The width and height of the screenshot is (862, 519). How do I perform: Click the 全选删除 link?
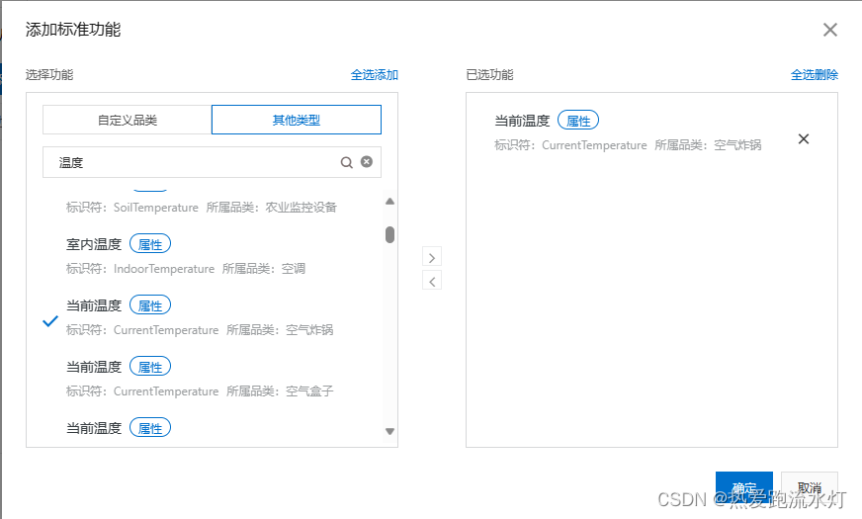tap(815, 75)
